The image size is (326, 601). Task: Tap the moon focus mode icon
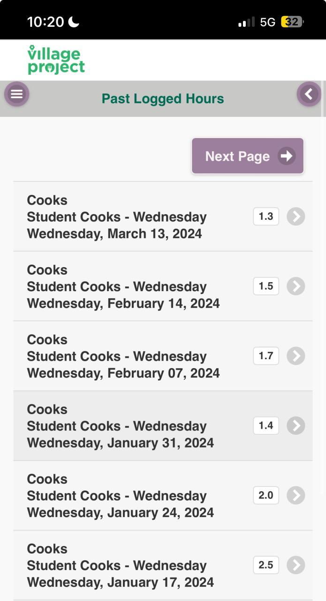tap(74, 22)
